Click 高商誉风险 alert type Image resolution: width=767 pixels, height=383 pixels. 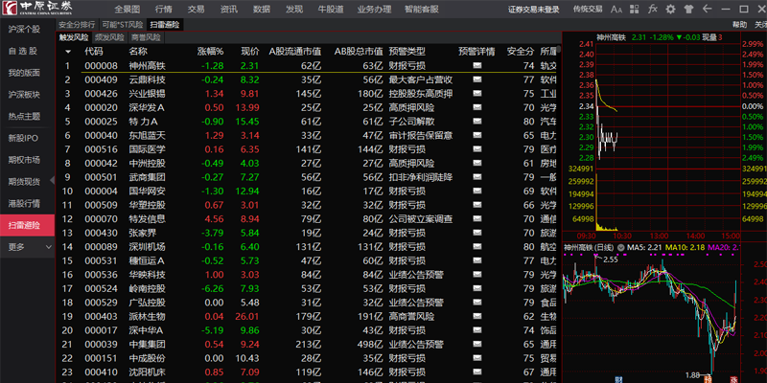[x=412, y=316]
